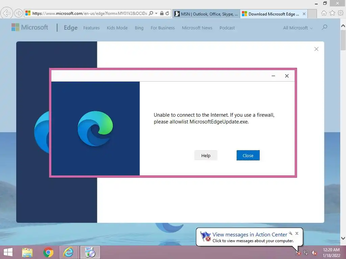Viewport: 346px width, 259px height.
Task: Open a new tab in Internet Explorer
Action: (x=312, y=14)
